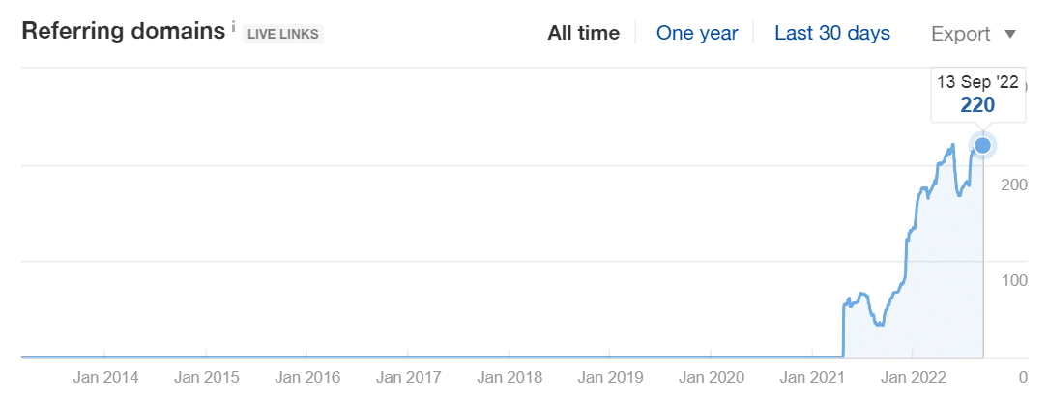
Task: Click the Jan 2020 axis label
Action: [x=712, y=377]
